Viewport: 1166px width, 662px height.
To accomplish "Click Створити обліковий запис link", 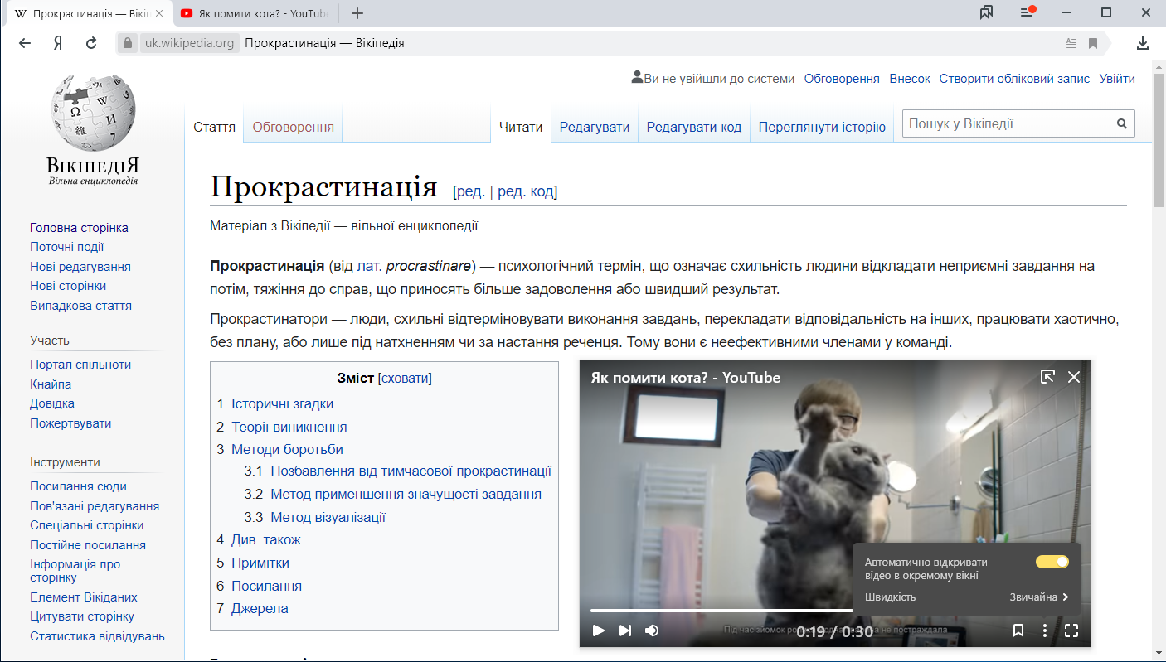I will [1014, 79].
